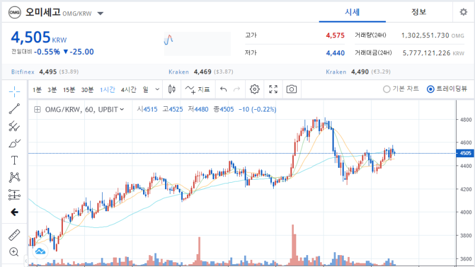475x267 pixels.
Task: Click the current price 4,505 KRW
Action: (x=39, y=37)
